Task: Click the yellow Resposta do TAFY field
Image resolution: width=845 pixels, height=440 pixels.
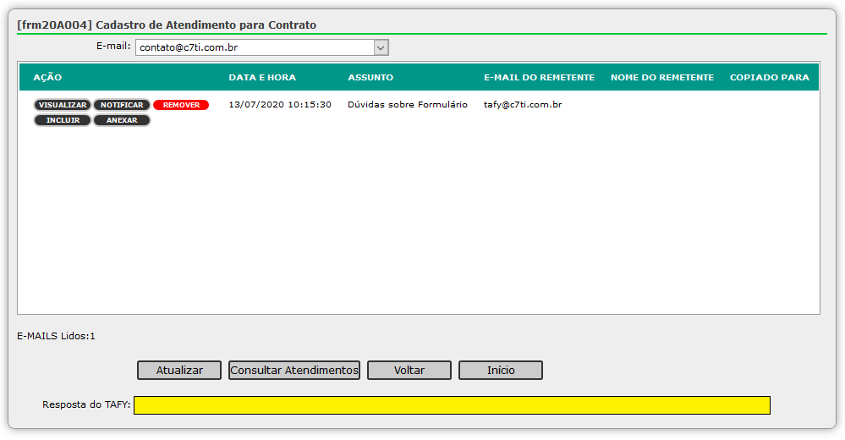Action: pyautogui.click(x=453, y=405)
